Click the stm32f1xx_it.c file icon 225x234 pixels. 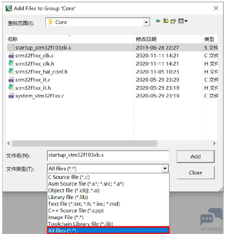11,80
